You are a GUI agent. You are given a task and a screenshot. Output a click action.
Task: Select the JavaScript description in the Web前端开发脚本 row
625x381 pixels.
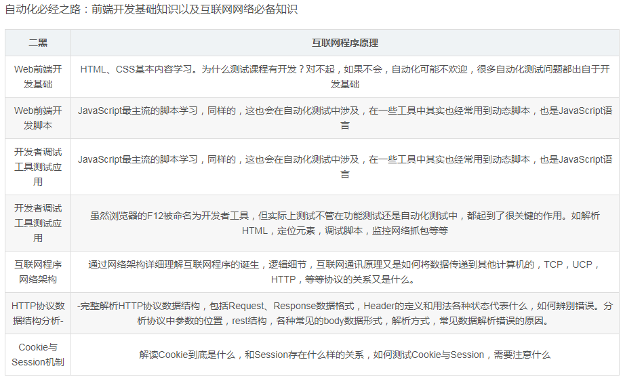tap(345, 118)
